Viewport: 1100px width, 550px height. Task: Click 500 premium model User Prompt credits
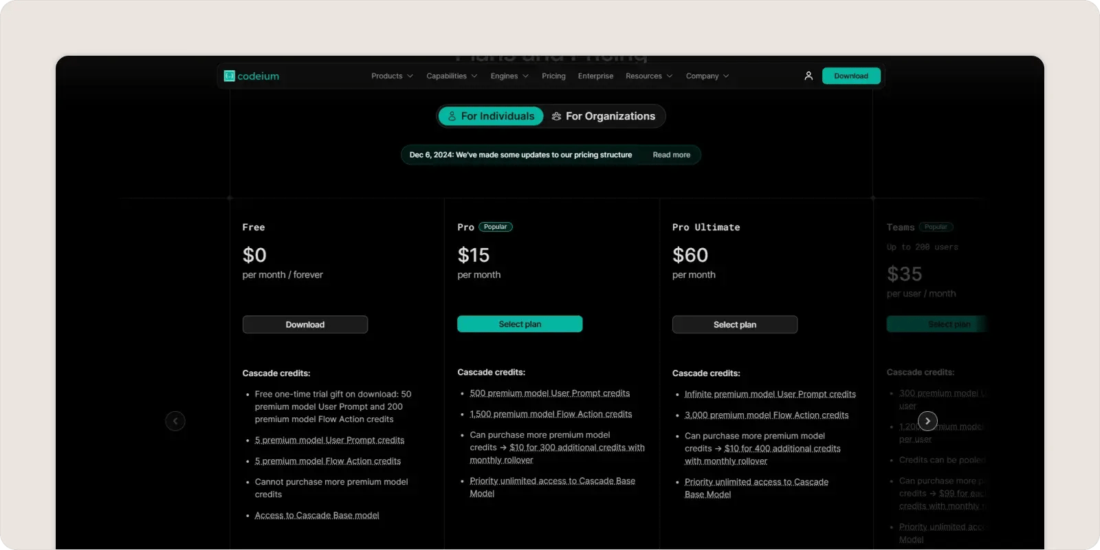coord(549,393)
